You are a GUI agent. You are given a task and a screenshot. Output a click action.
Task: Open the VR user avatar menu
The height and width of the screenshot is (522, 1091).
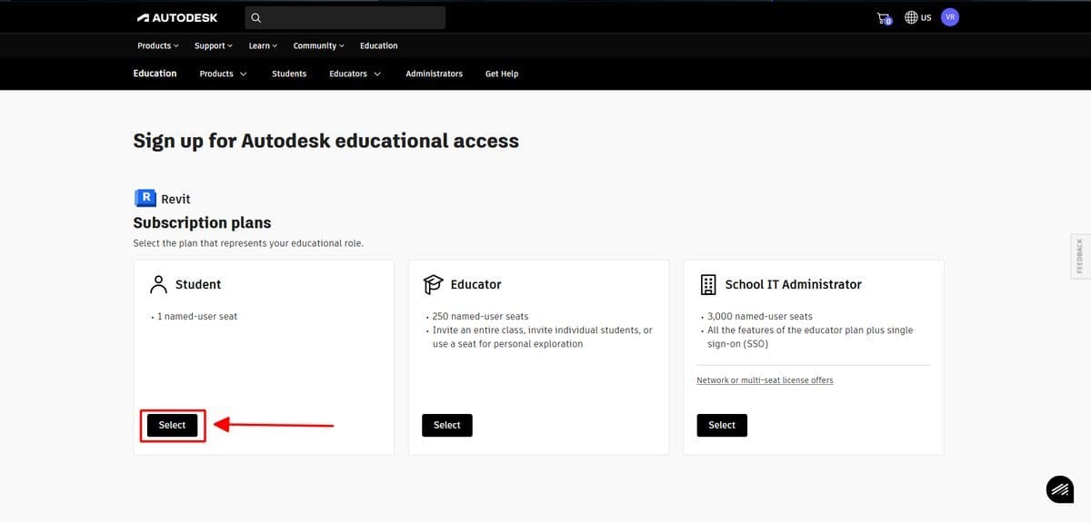coord(950,17)
